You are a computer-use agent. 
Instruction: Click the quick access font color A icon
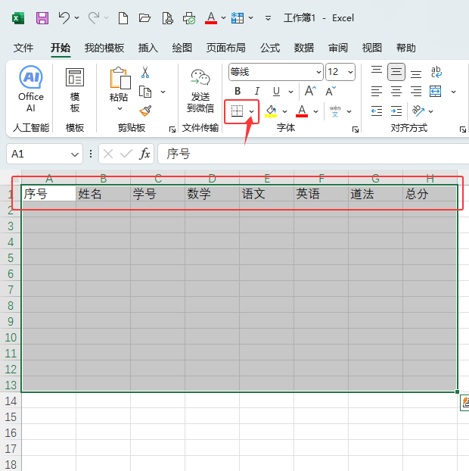[x=211, y=18]
